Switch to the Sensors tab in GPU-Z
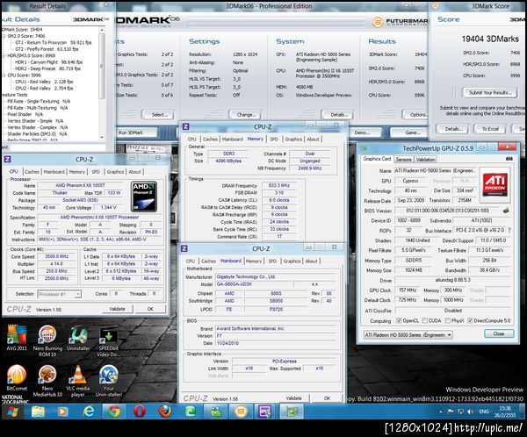 pyautogui.click(x=404, y=160)
